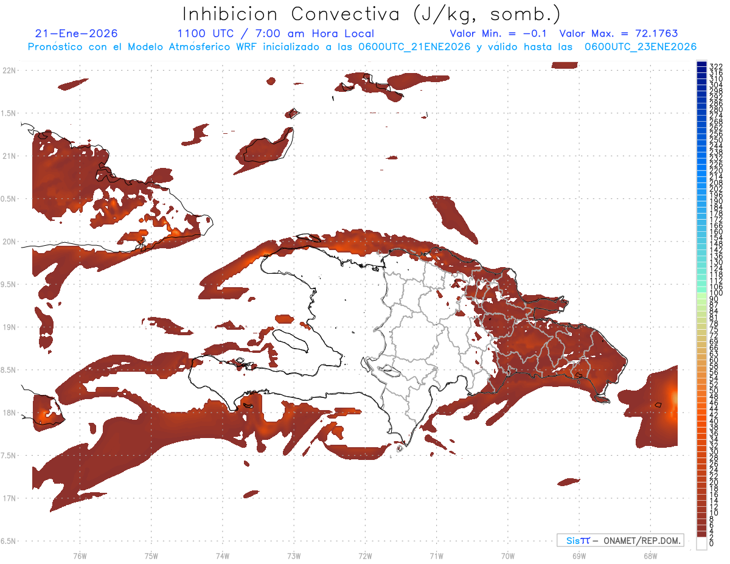The width and height of the screenshot is (730, 564).
Task: Click the '73W' longitude label
Action: tap(294, 555)
